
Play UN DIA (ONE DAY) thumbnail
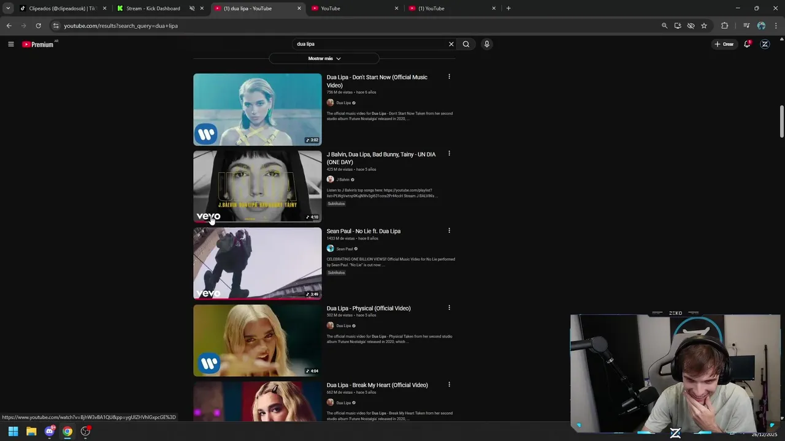258,186
